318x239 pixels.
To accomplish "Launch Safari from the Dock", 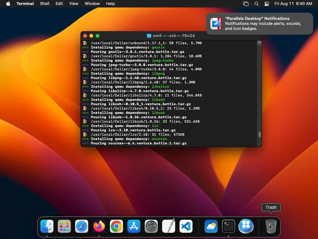I will coord(82,226).
